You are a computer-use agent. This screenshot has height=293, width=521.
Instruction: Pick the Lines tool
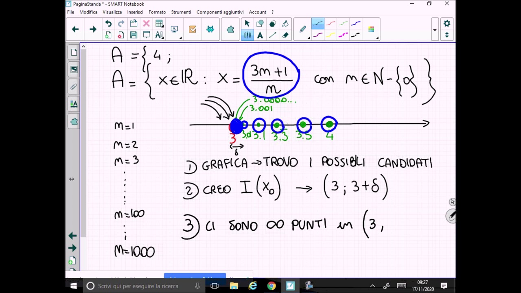(273, 35)
